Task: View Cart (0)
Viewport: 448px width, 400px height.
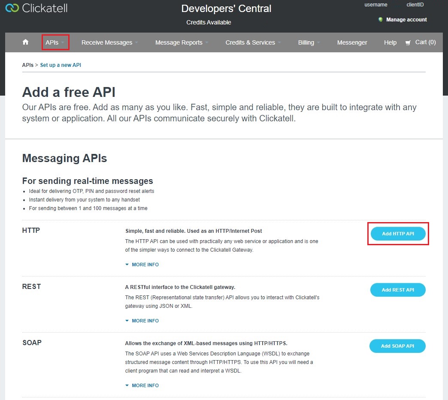Action: coord(425,42)
